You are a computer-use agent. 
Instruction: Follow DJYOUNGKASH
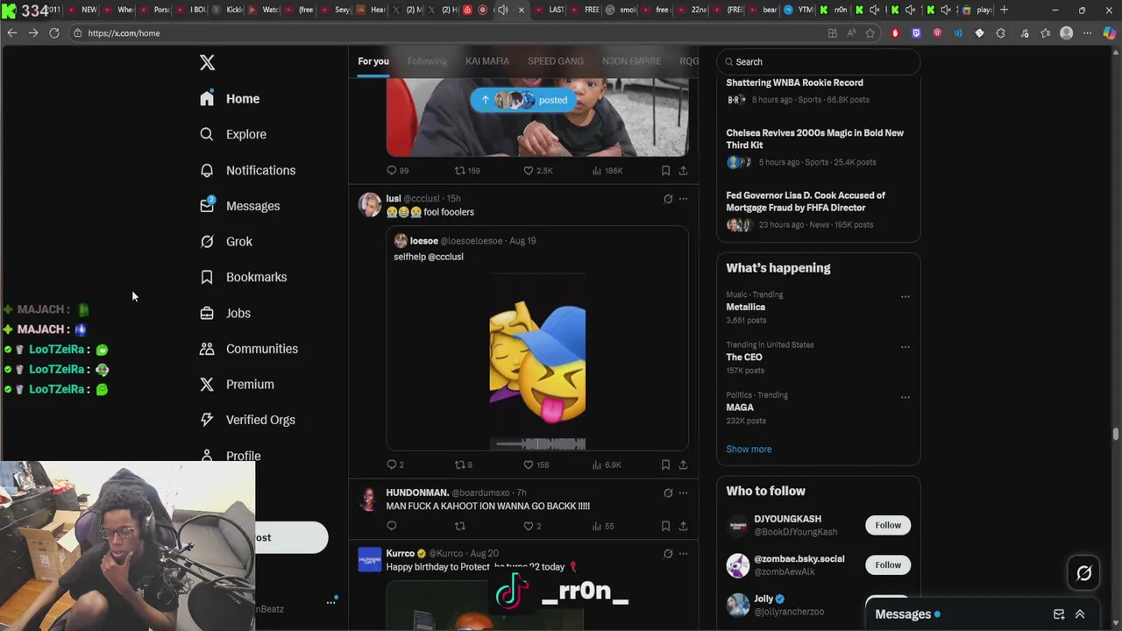pos(888,525)
